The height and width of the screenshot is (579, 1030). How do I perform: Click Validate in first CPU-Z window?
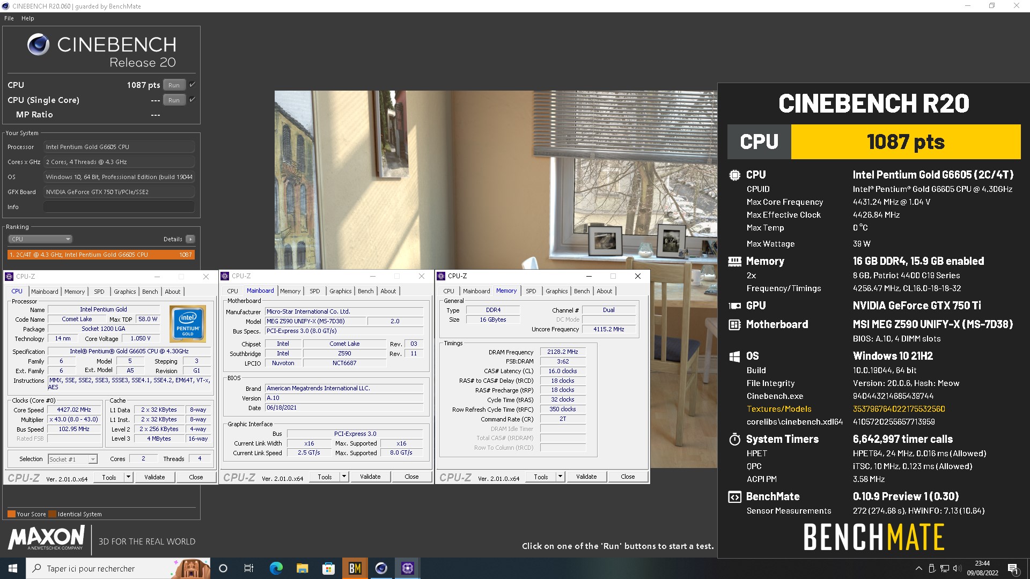pos(154,477)
